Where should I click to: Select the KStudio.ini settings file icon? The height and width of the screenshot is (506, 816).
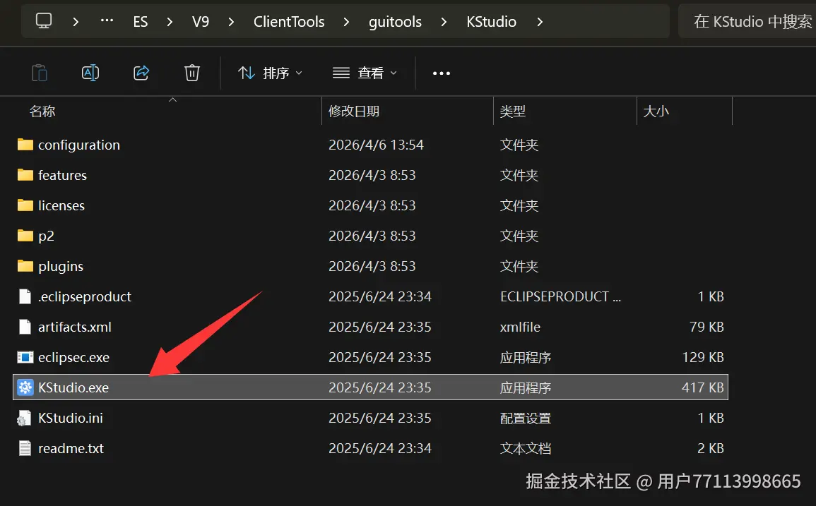(x=24, y=418)
